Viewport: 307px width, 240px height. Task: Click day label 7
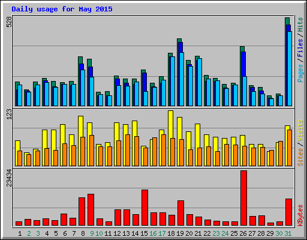[x=74, y=233]
